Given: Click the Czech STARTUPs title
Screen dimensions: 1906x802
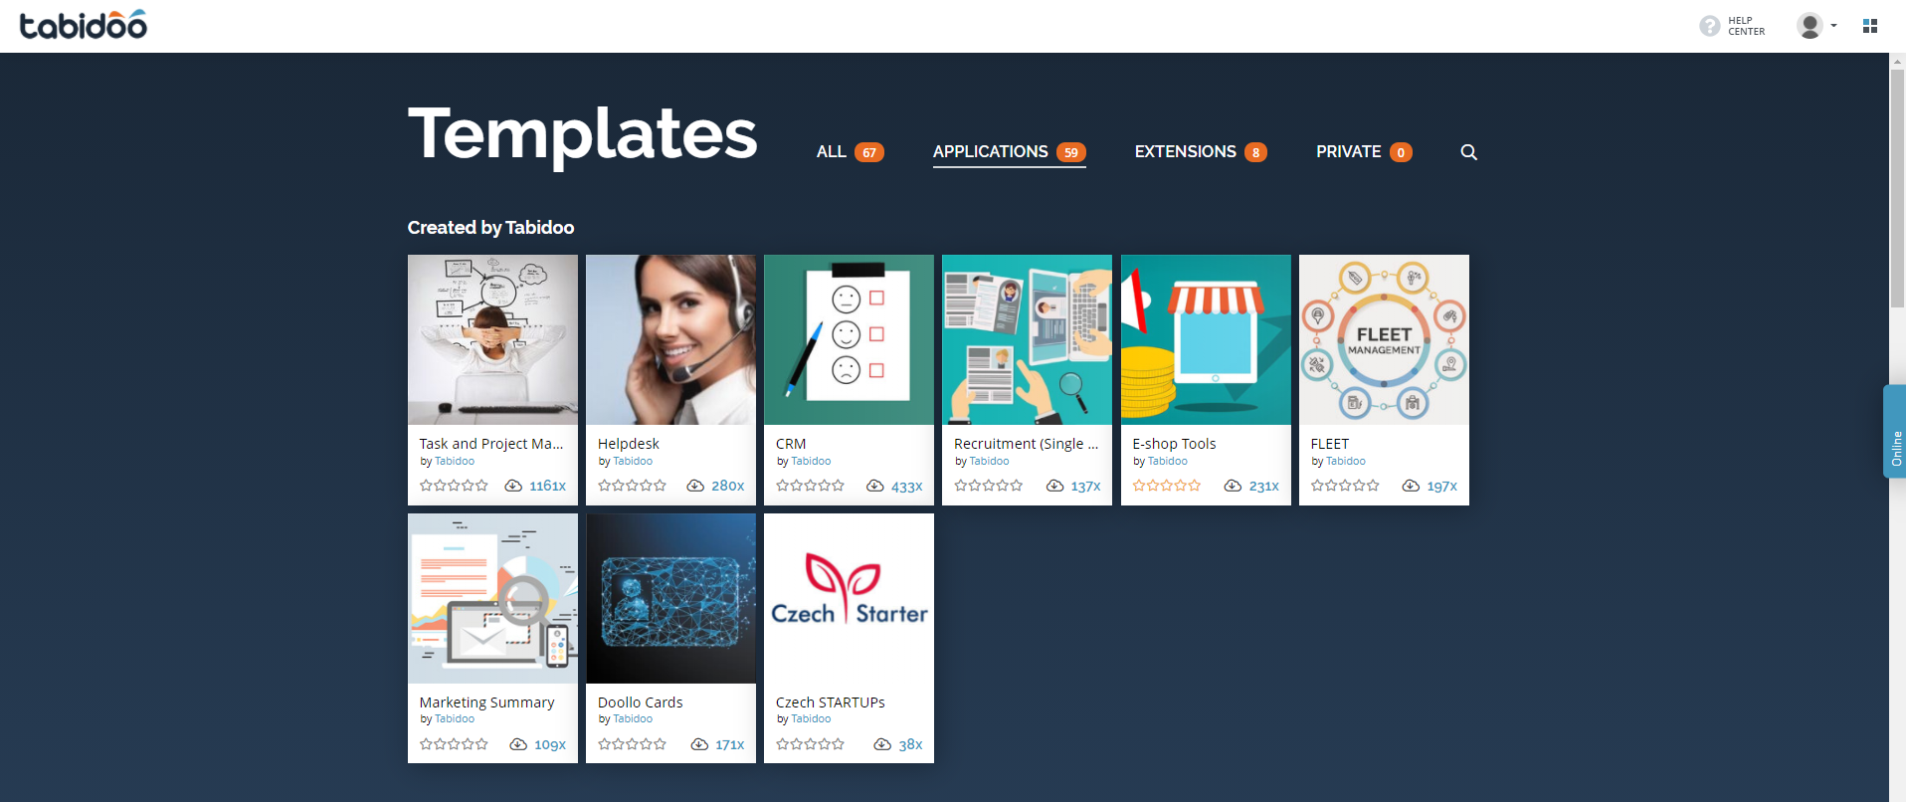Looking at the screenshot, I should click(x=831, y=702).
